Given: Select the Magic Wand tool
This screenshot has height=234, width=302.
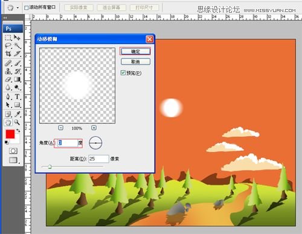Looking at the screenshot, I should tap(17, 46).
